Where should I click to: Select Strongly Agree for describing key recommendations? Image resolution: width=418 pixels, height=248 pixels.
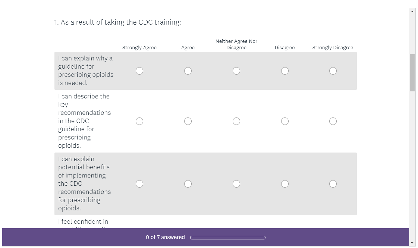coord(139,121)
